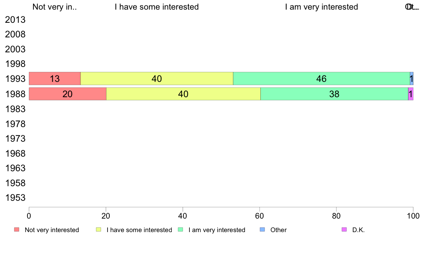423x262 pixels.
Task: Click the 2013 year label
Action: [15, 20]
